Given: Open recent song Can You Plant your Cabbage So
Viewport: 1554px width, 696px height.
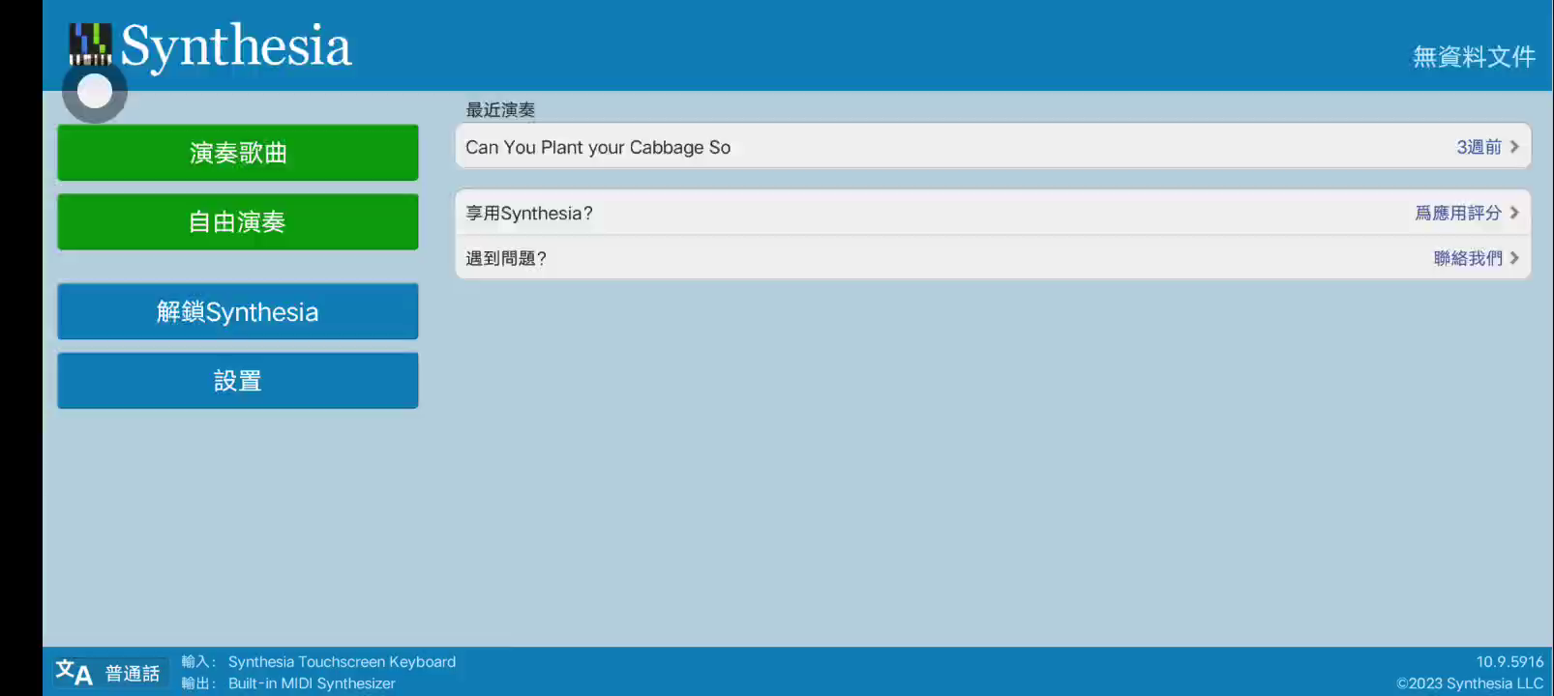Looking at the screenshot, I should 598,148.
